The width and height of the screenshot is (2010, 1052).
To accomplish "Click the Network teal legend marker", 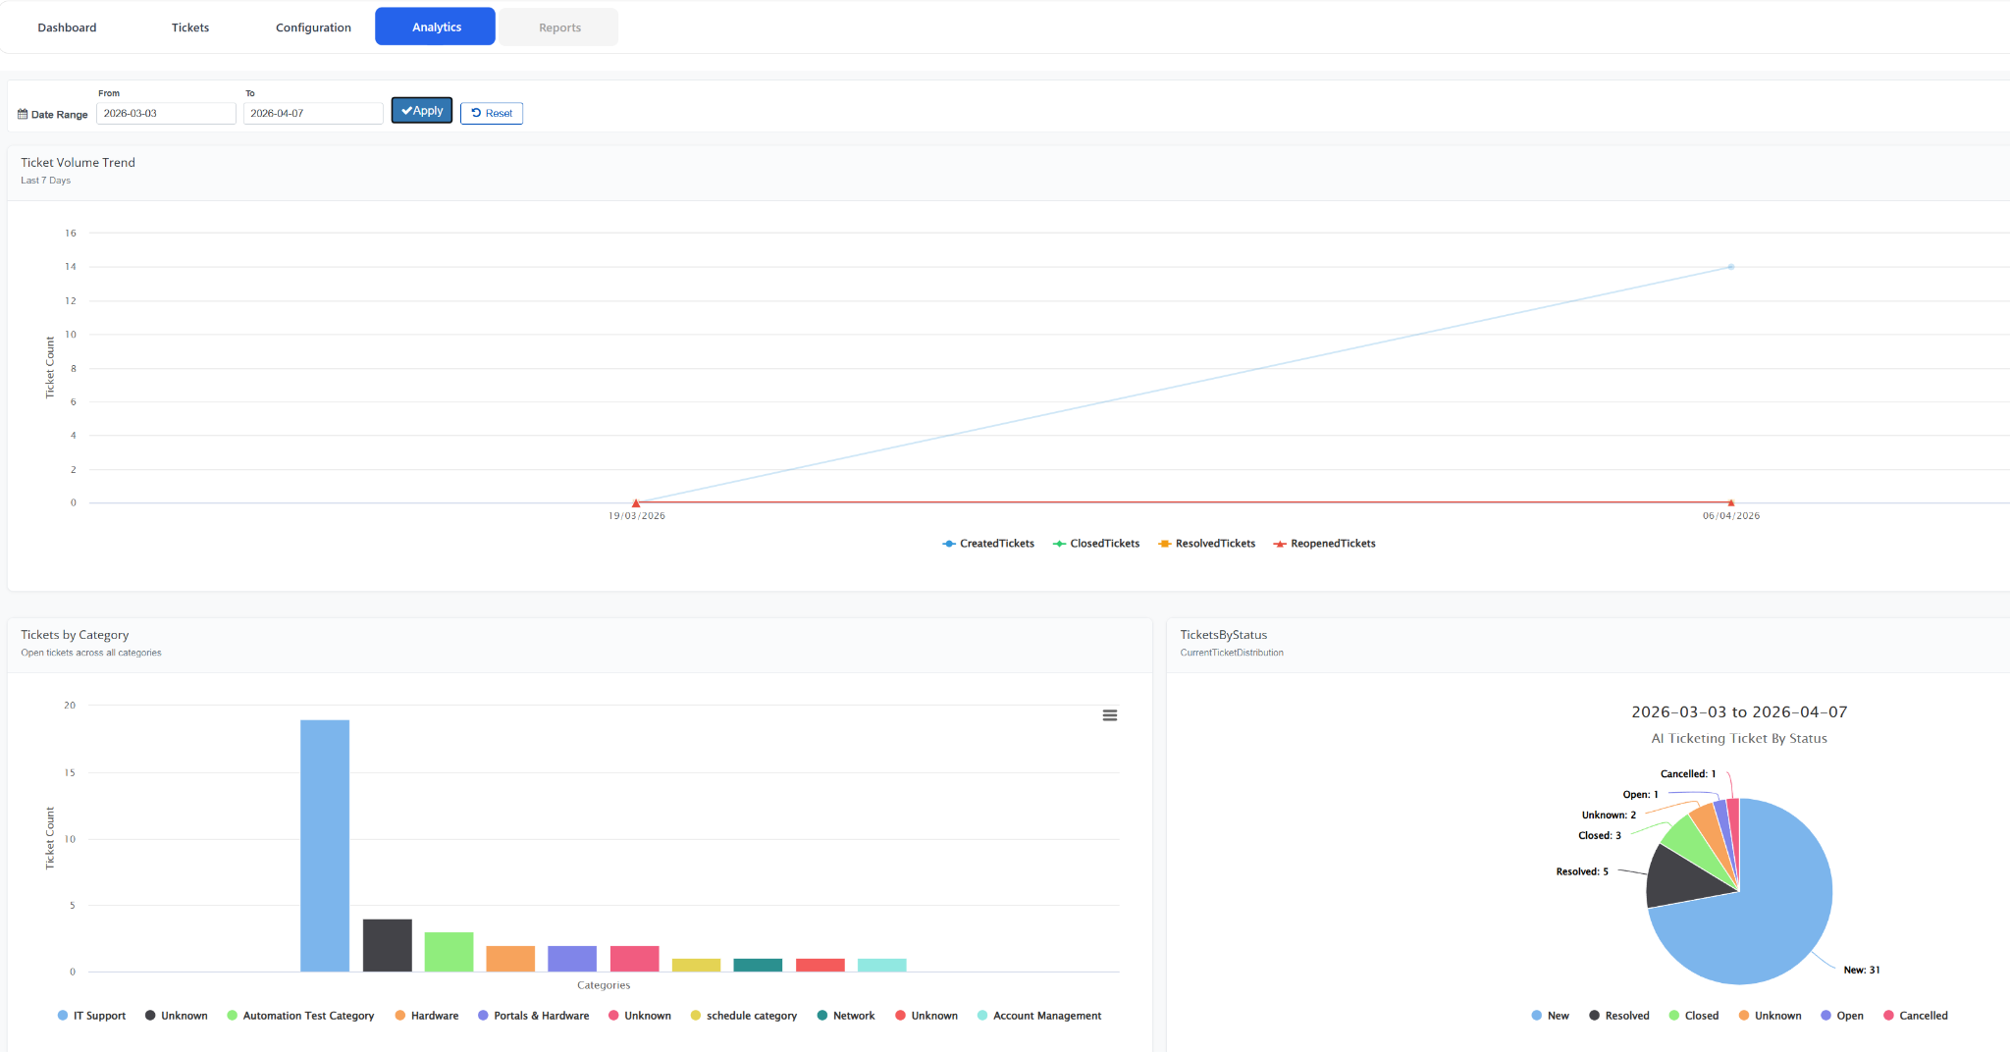I will 825,1016.
